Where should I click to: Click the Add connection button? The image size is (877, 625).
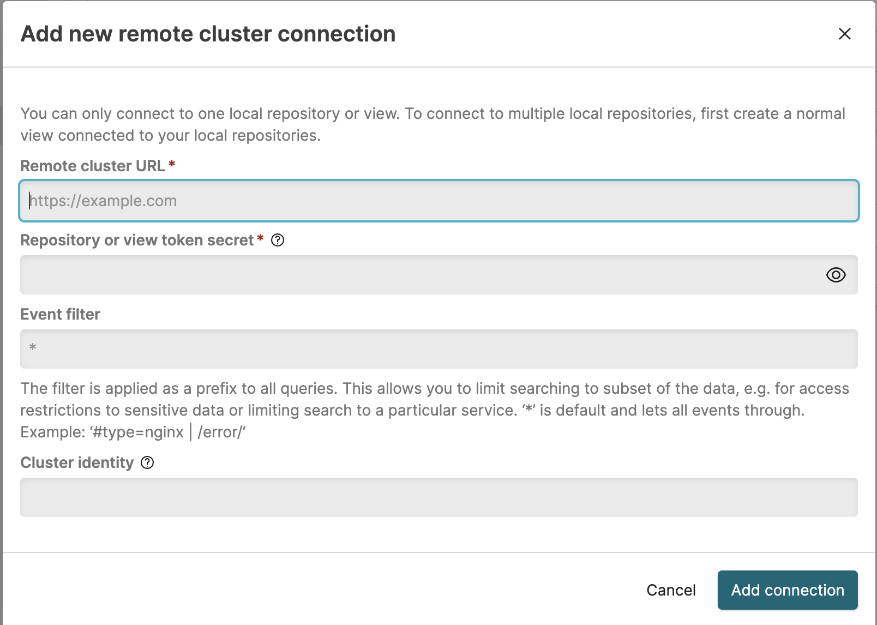click(x=787, y=590)
